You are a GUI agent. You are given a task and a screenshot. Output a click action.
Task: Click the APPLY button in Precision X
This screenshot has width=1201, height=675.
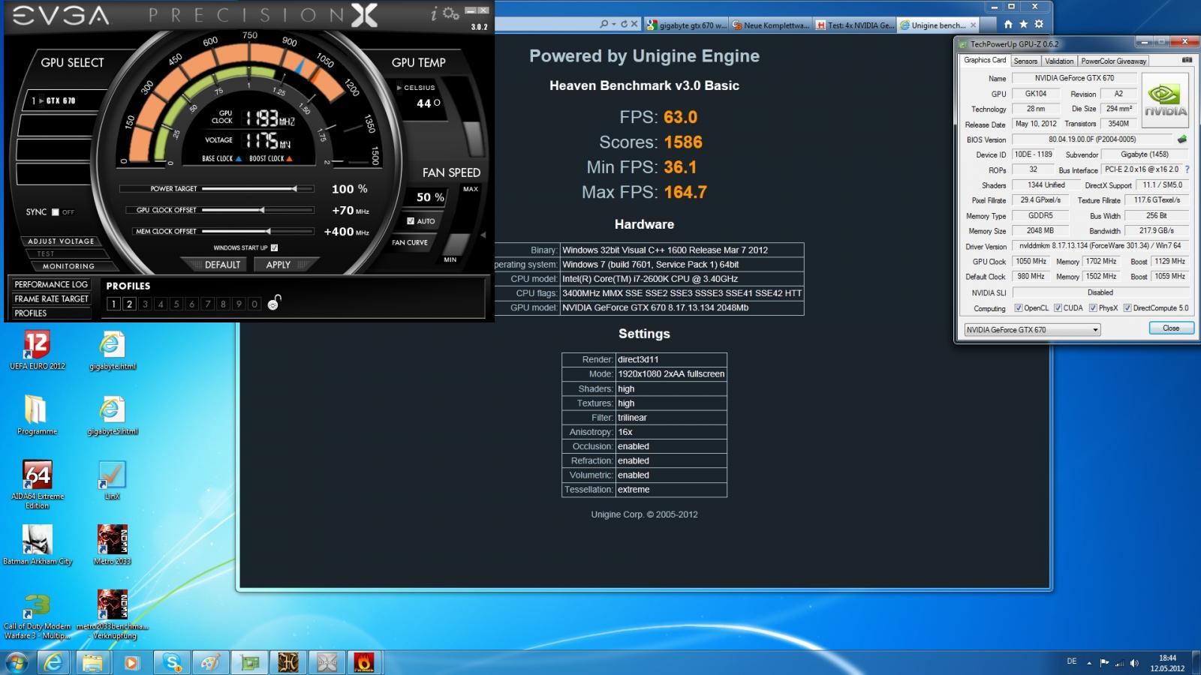click(x=278, y=265)
